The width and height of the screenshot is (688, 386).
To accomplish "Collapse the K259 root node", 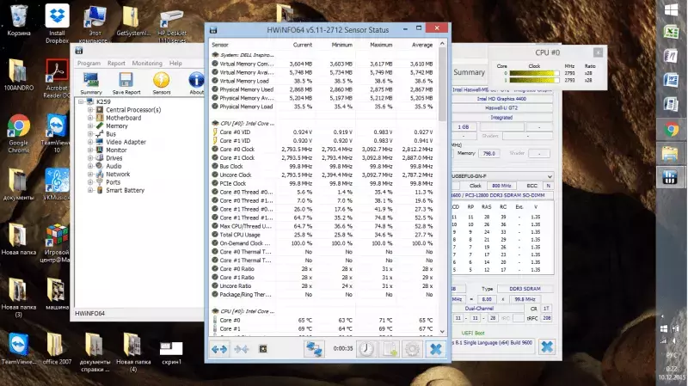I will click(x=81, y=101).
